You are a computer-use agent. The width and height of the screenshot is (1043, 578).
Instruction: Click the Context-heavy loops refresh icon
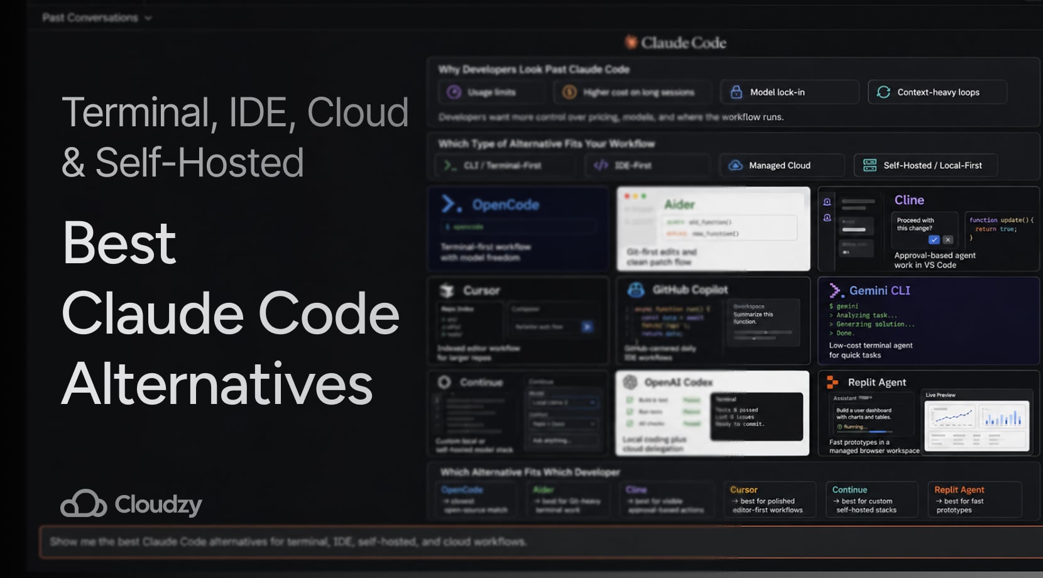[x=884, y=92]
